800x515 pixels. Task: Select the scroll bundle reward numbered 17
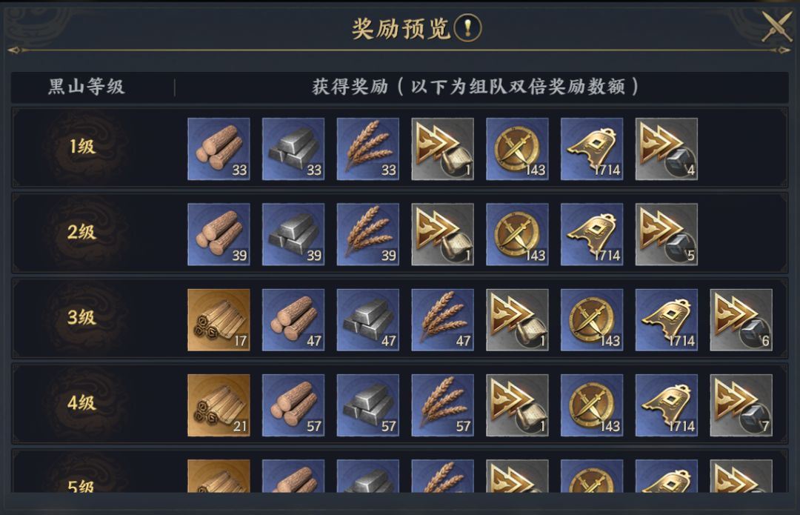tap(219, 320)
